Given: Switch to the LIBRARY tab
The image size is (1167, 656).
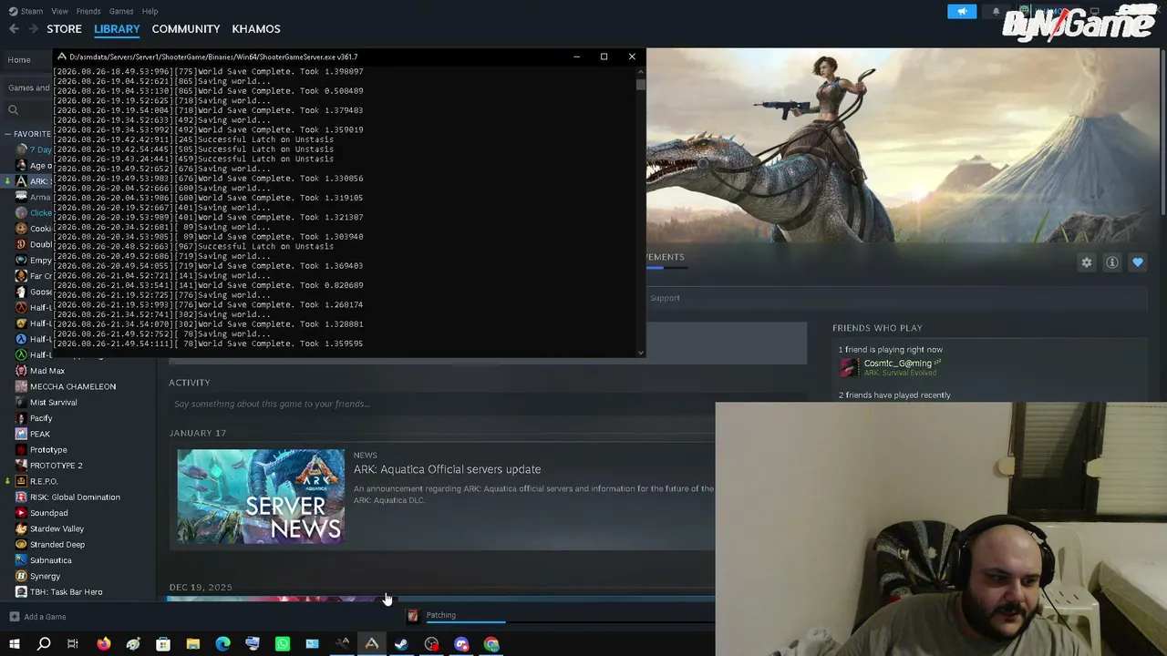Looking at the screenshot, I should (x=117, y=29).
